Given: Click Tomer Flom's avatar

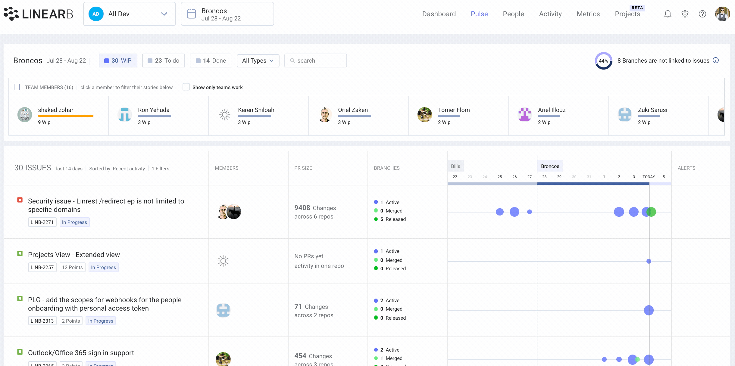Looking at the screenshot, I should pyautogui.click(x=425, y=115).
